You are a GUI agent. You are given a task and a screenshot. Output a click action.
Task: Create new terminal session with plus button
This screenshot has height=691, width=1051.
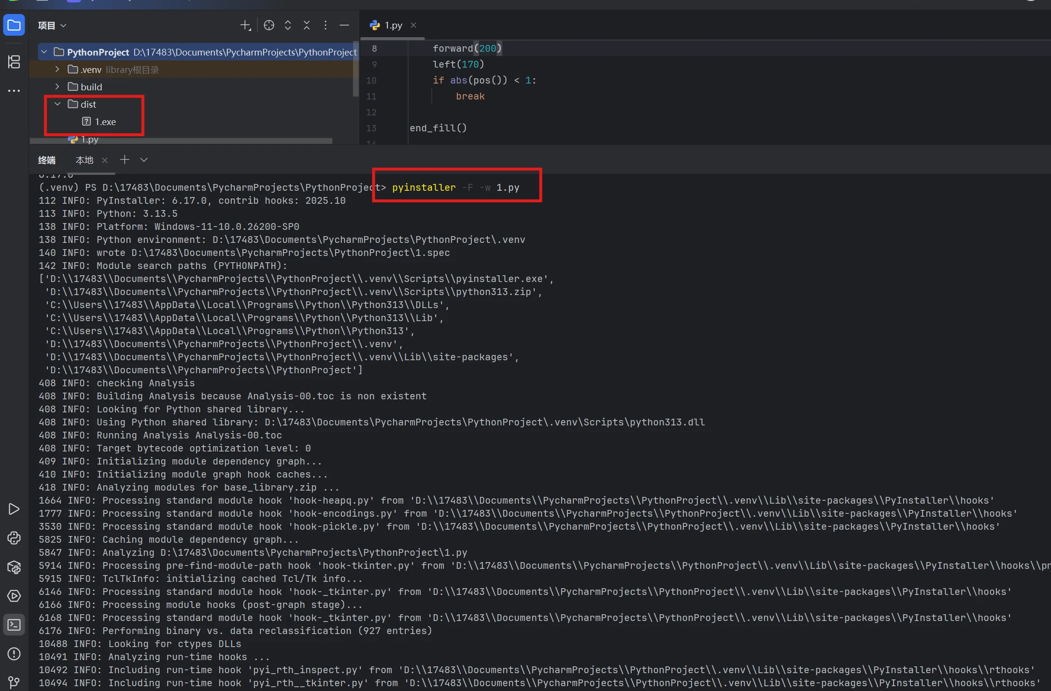pyautogui.click(x=124, y=160)
